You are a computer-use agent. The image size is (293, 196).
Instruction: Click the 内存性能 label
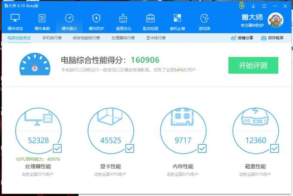tap(183, 166)
